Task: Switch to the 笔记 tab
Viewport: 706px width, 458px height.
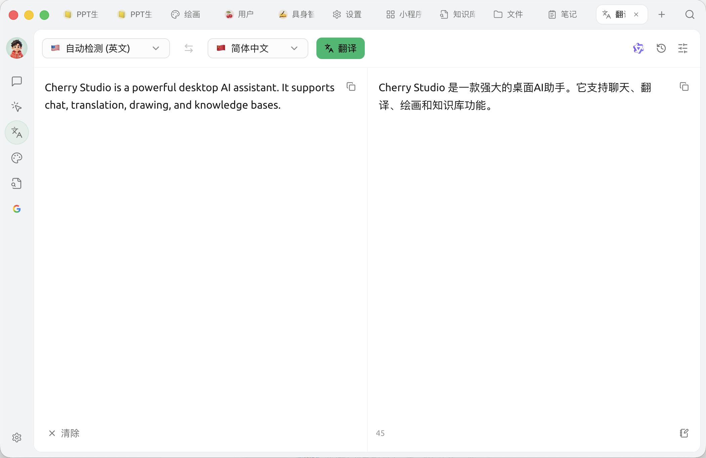Action: click(562, 14)
